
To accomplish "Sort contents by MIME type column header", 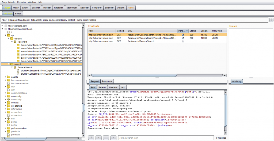I will pos(219,31).
